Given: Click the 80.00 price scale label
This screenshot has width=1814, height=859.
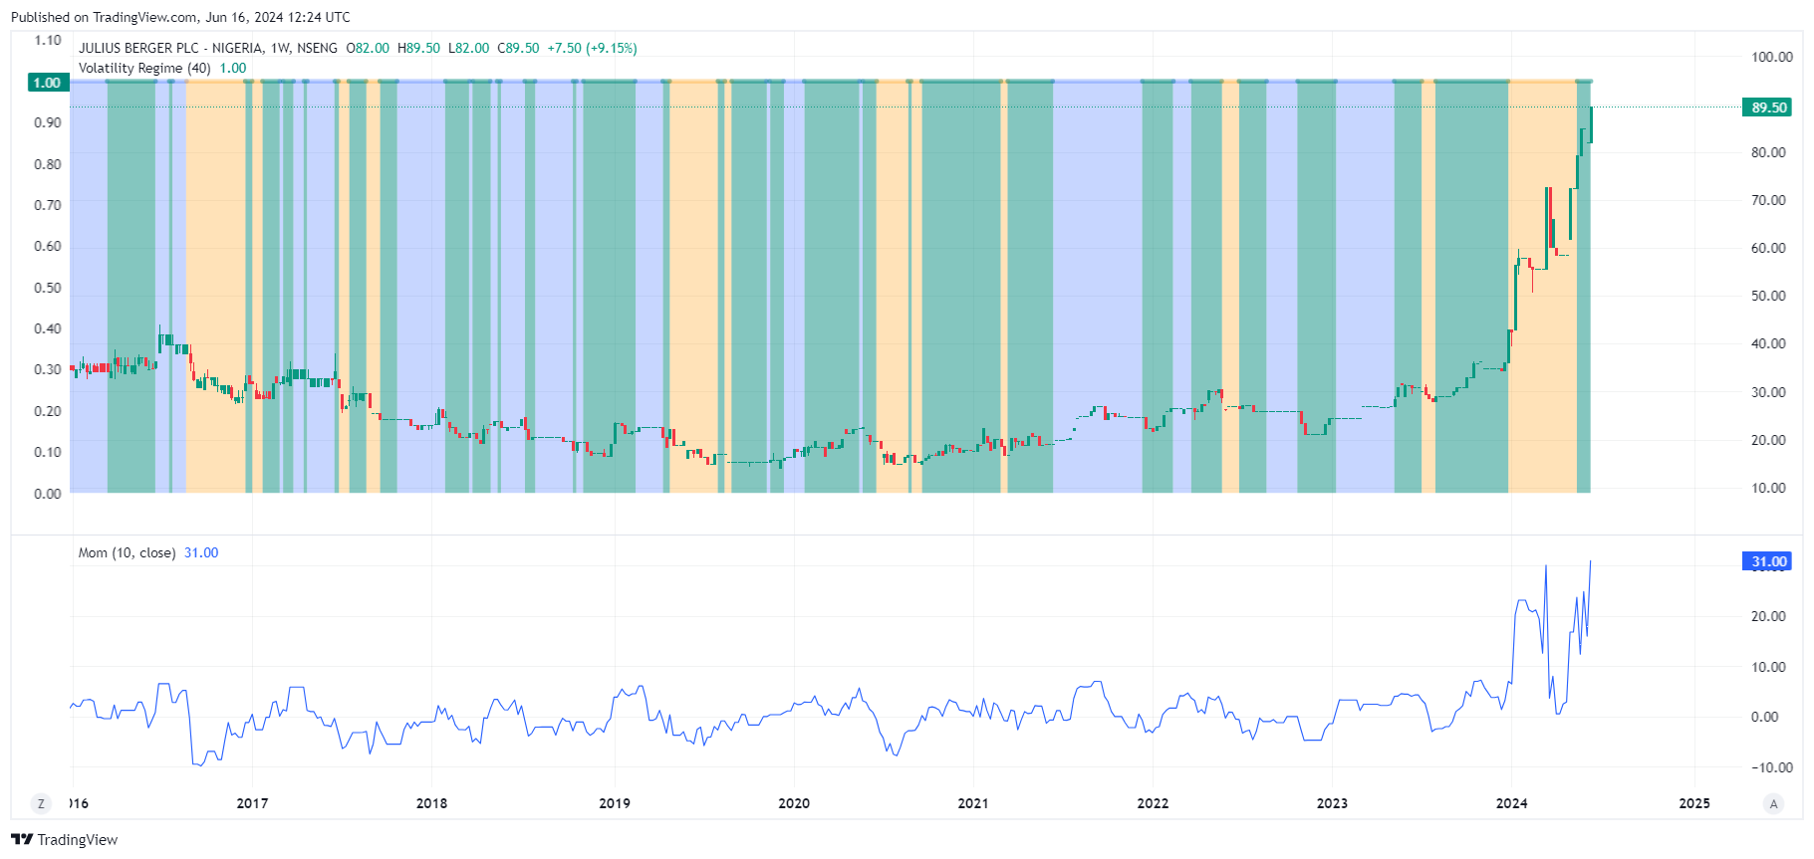Looking at the screenshot, I should [x=1769, y=152].
